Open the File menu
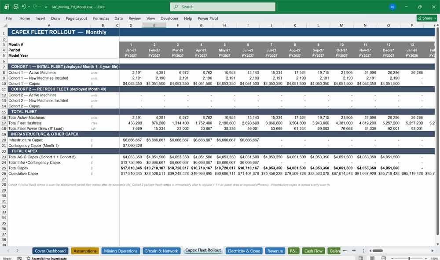This screenshot has height=260, width=440. click(9, 18)
